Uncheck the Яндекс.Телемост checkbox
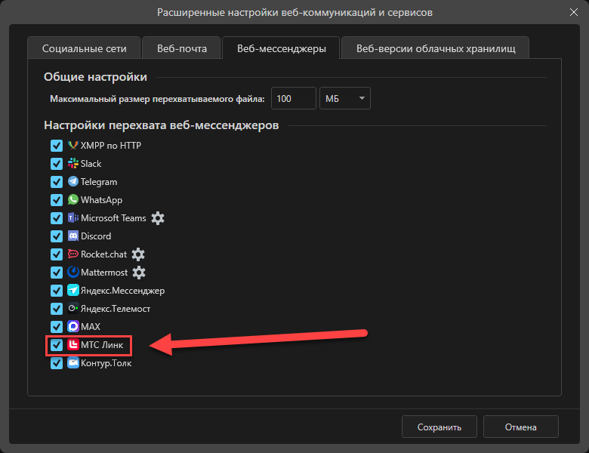Image resolution: width=589 pixels, height=453 pixels. point(57,309)
